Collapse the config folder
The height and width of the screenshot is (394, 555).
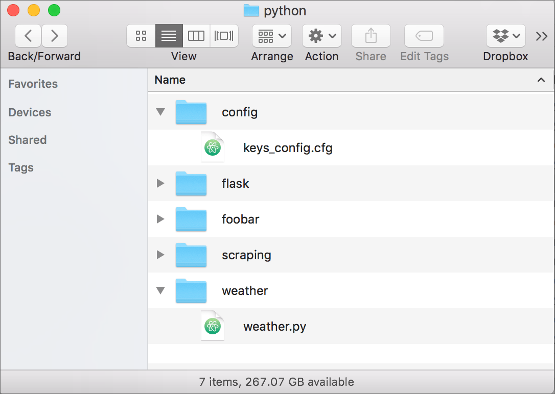pyautogui.click(x=160, y=111)
